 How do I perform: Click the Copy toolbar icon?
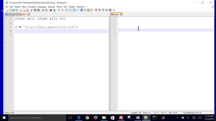pos(35,10)
